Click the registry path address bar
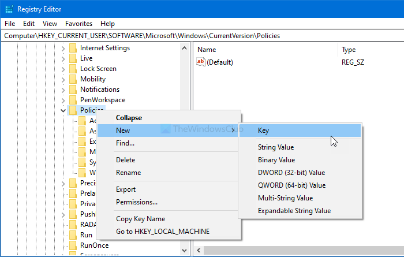The height and width of the screenshot is (257, 404). (202, 36)
